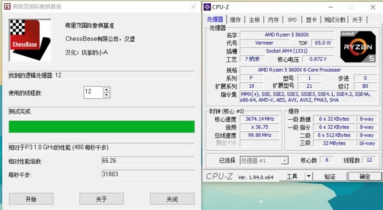
Task: Open the SPD tab
Action: point(292,20)
